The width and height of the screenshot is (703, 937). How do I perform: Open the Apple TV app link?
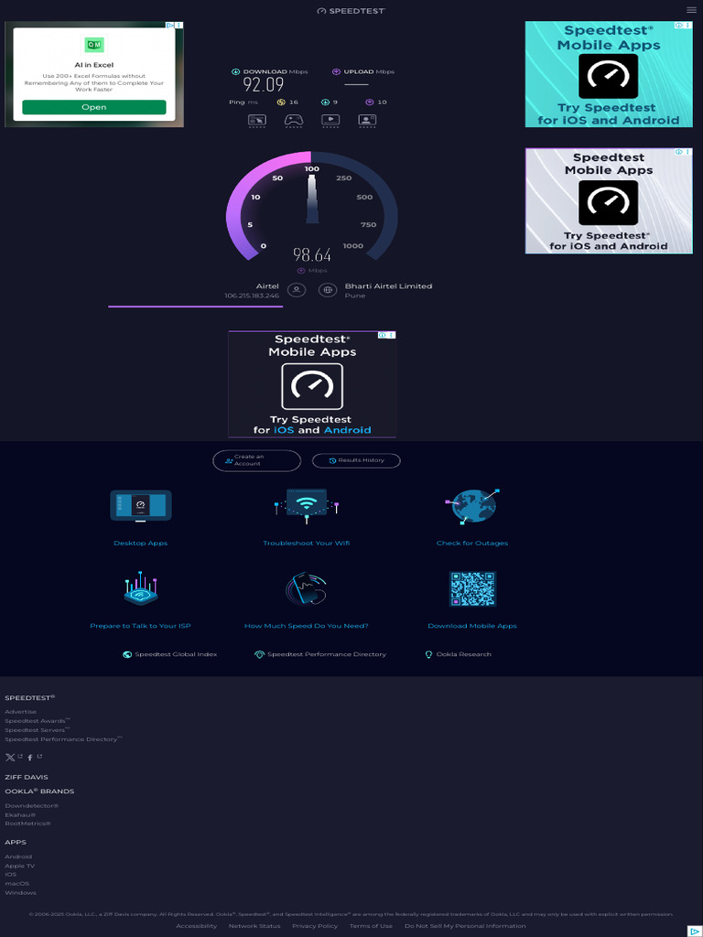20,866
